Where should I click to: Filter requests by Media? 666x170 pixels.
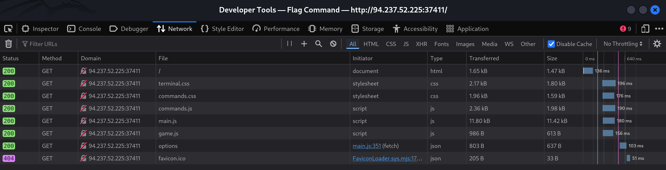pyautogui.click(x=489, y=44)
